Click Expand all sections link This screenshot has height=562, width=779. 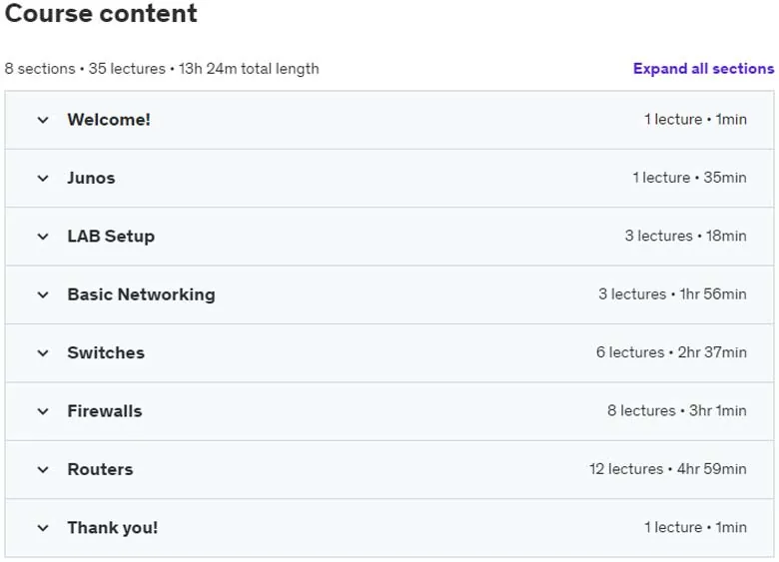703,69
